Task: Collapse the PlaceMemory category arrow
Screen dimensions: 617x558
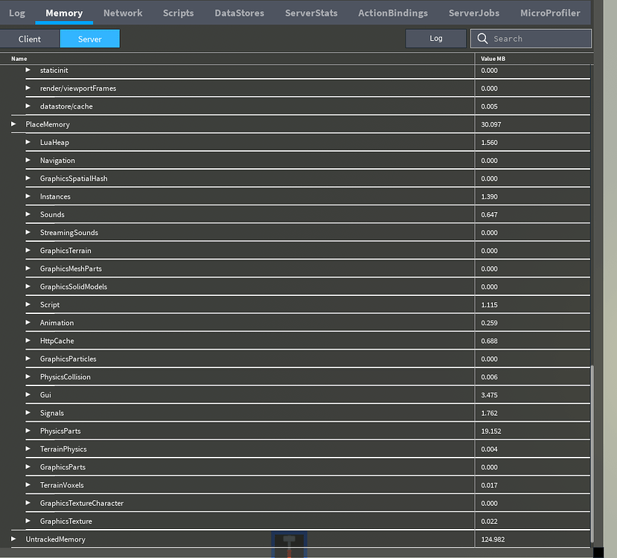Action: tap(13, 124)
